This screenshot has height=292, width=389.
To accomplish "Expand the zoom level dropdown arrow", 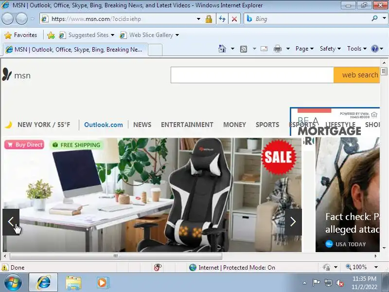I will [x=376, y=267].
